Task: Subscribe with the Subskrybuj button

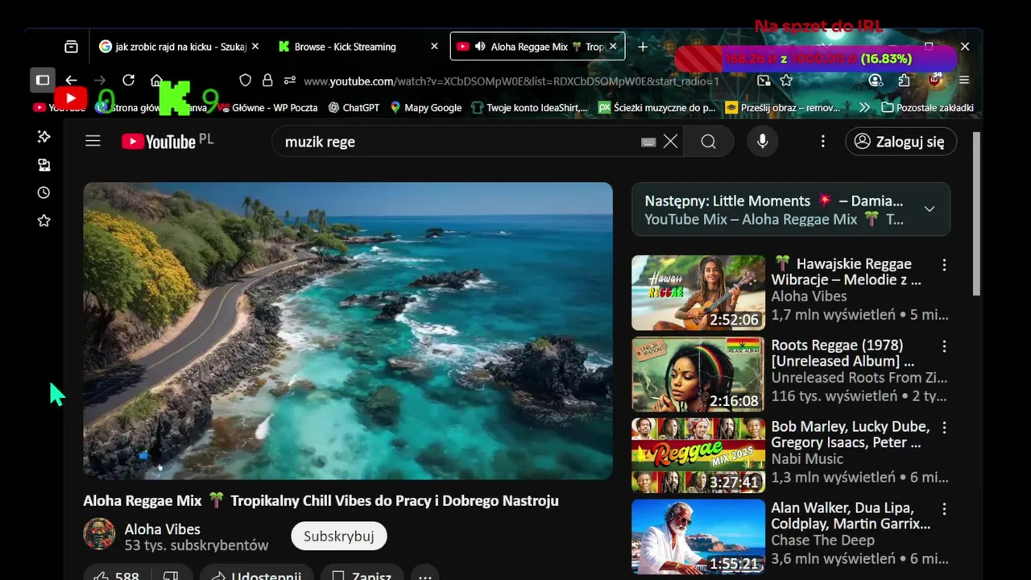Action: click(x=339, y=536)
